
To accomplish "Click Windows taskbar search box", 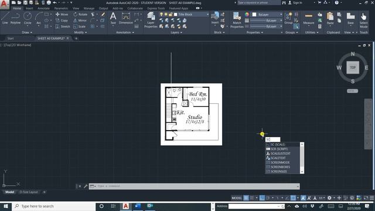I will coord(54,206).
